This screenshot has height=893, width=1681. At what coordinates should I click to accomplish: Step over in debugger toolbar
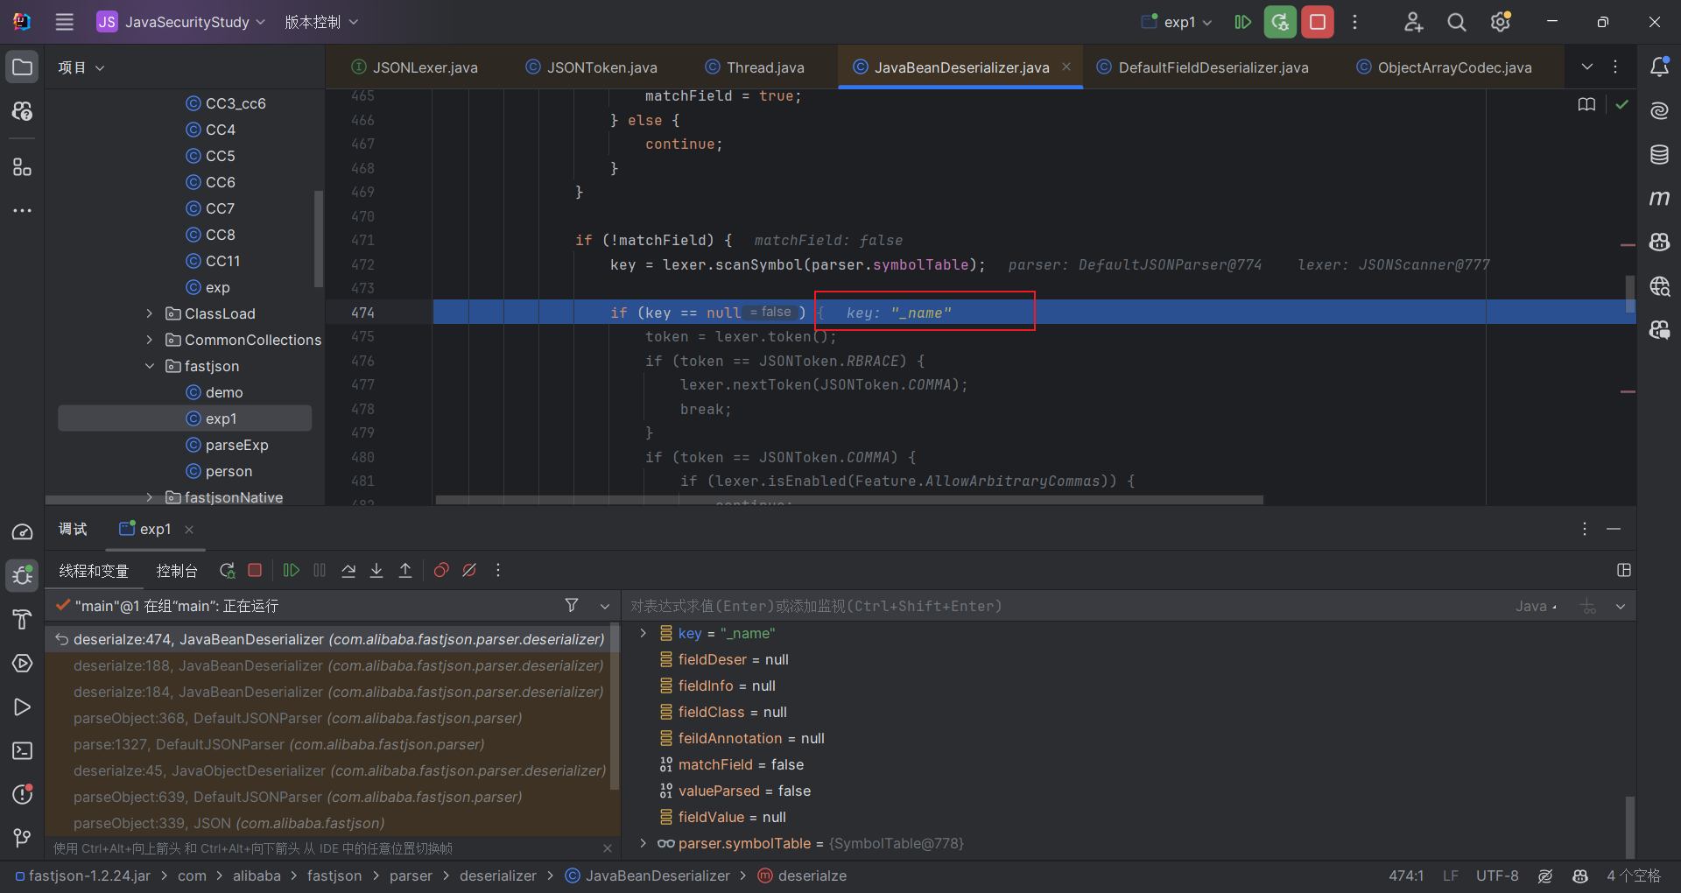click(348, 571)
